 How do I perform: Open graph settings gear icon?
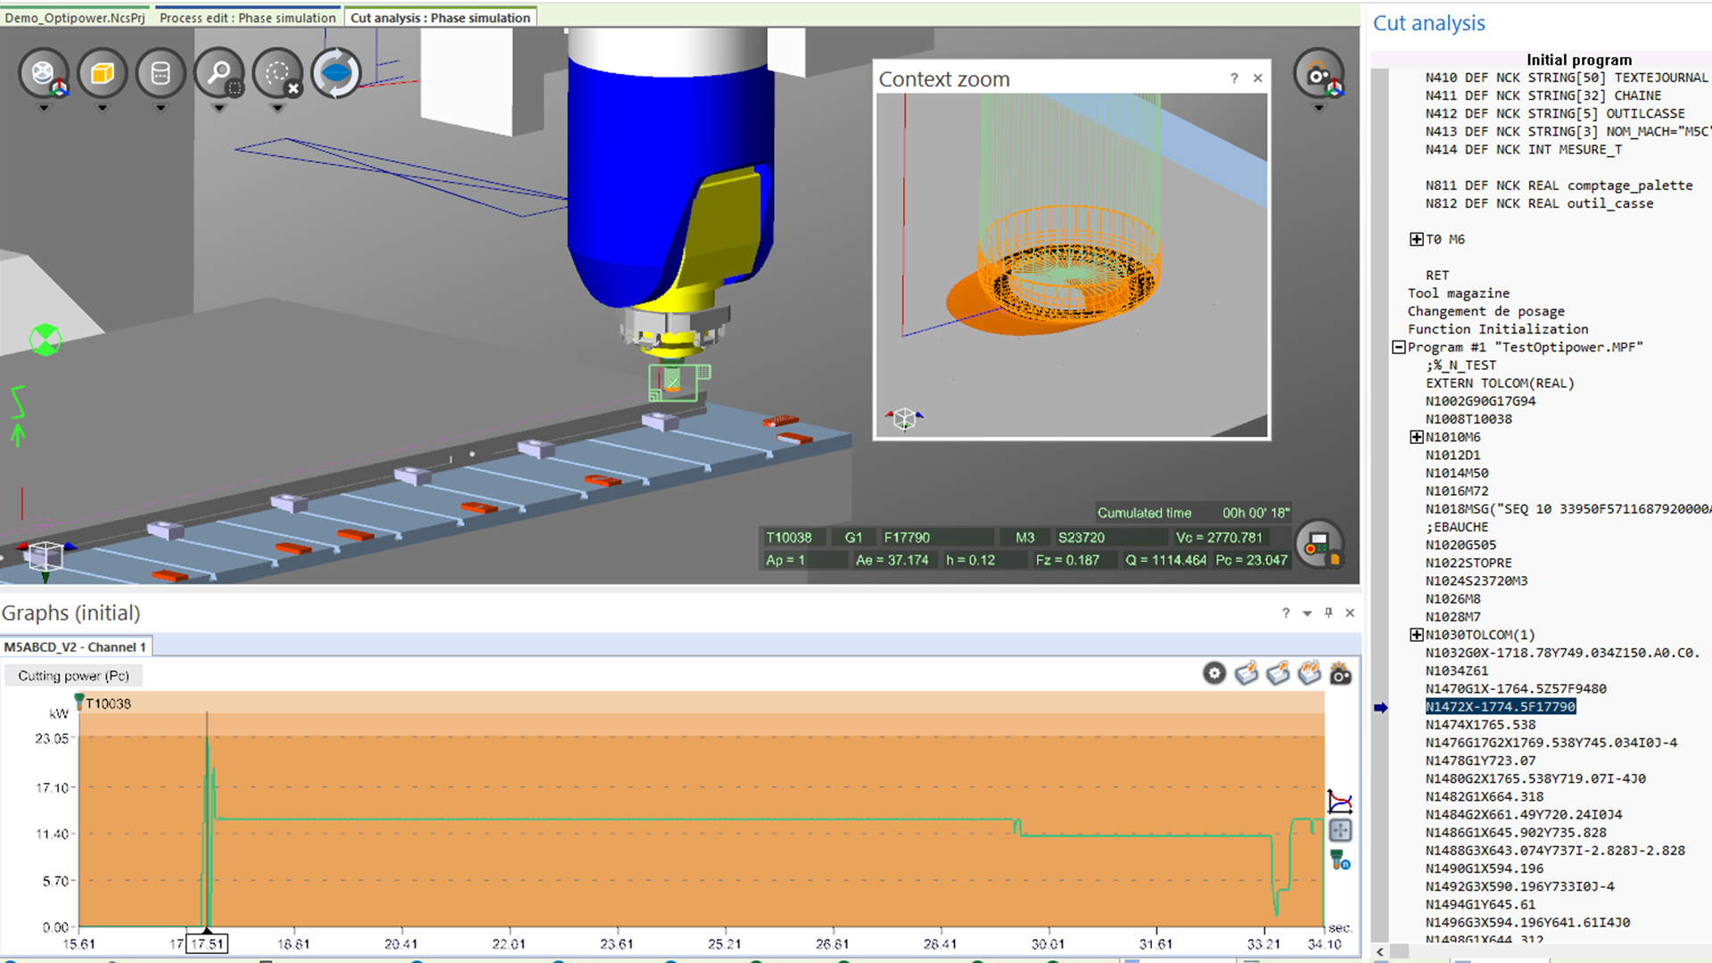[x=1214, y=674]
